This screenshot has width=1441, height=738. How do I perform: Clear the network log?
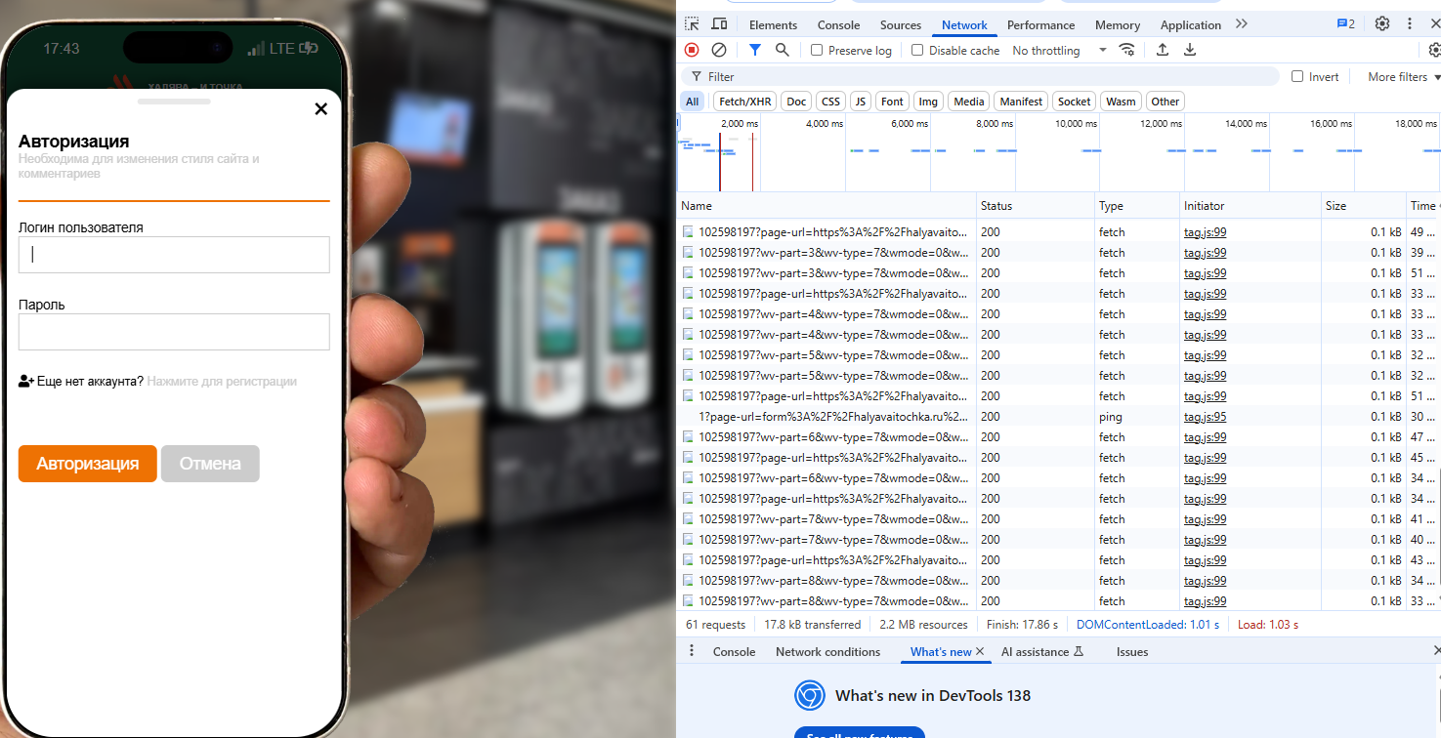coord(719,50)
